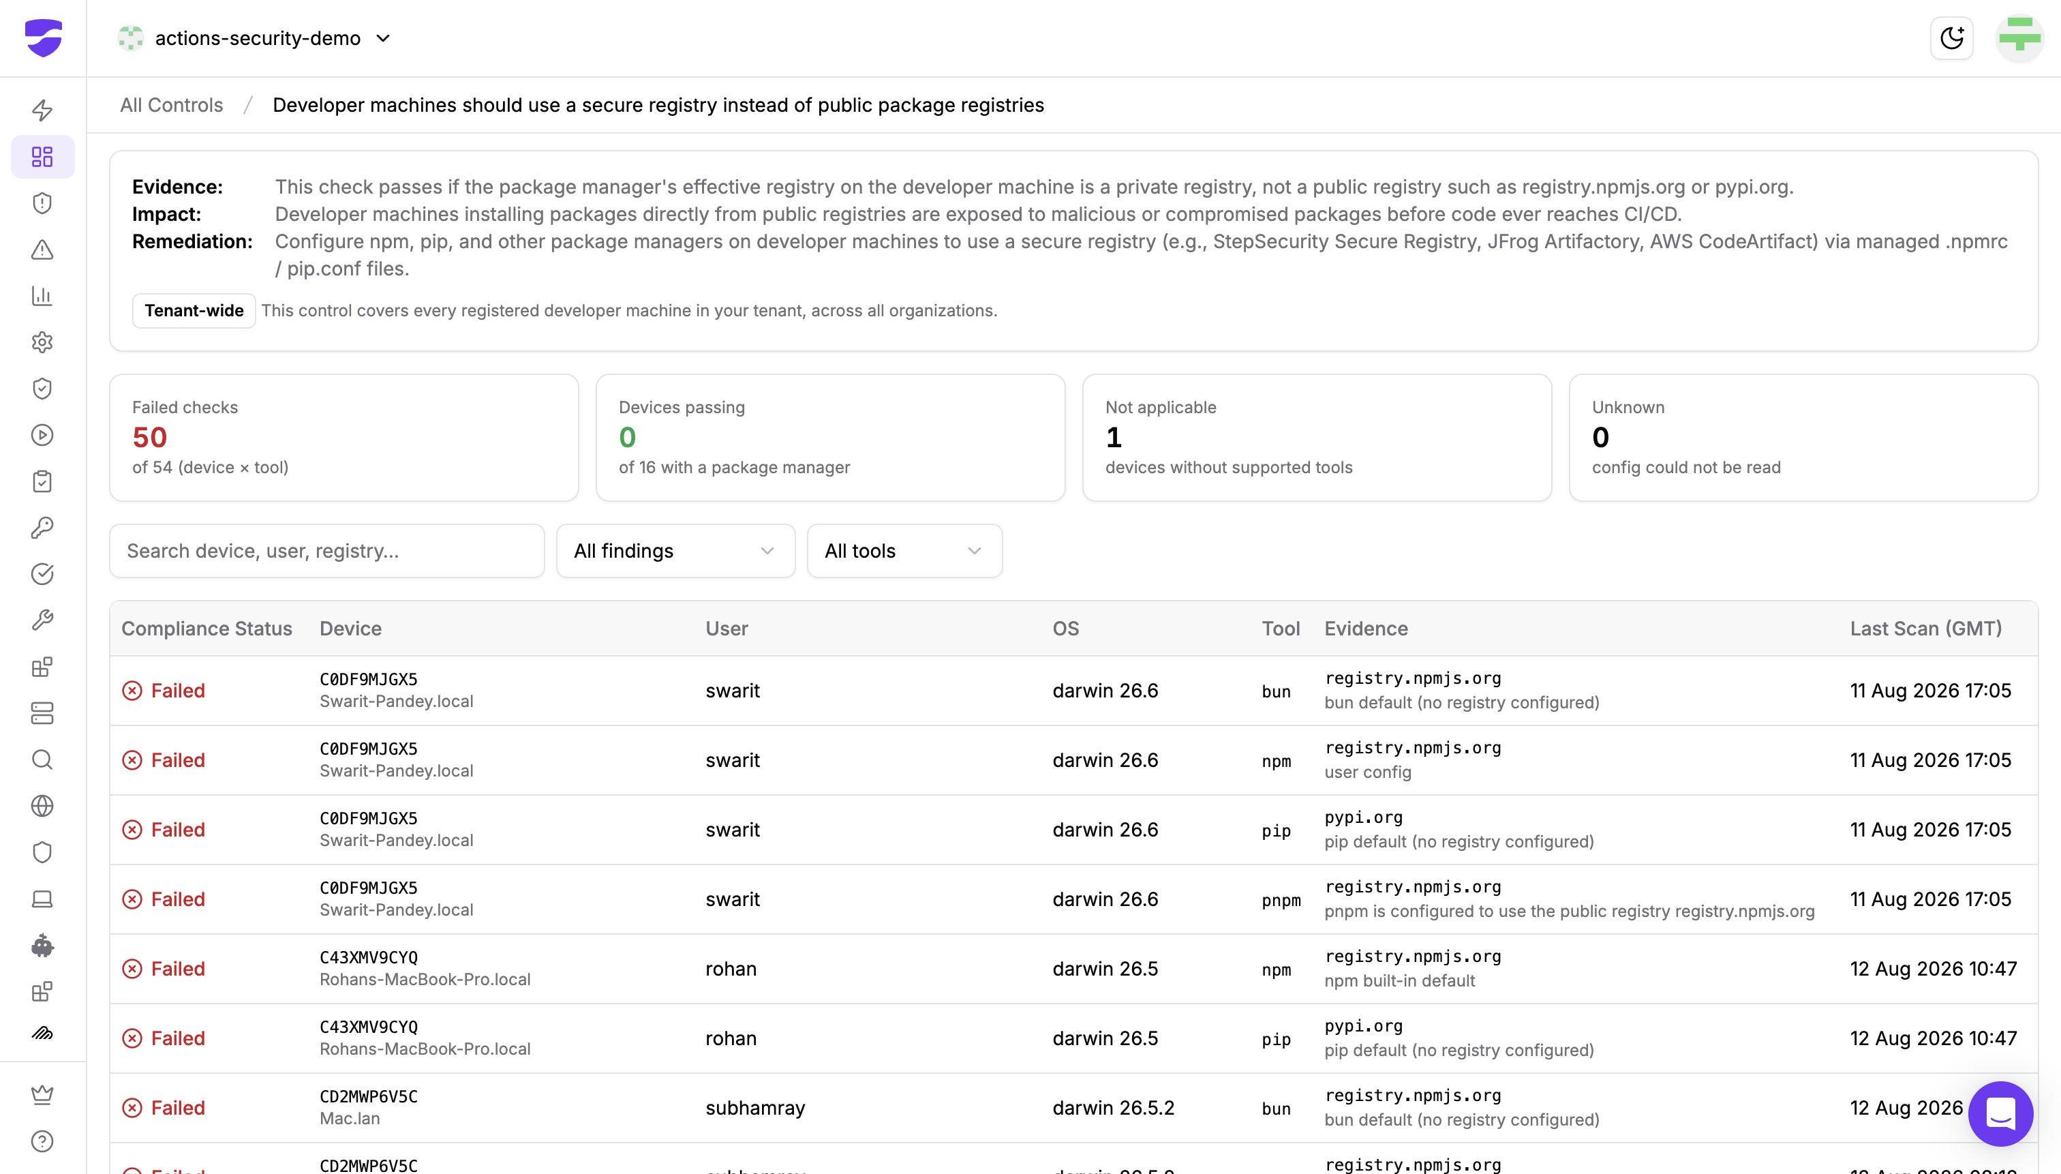Open the crown sidebar icon

point(43,1095)
